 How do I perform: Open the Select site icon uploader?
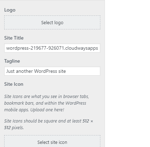[x=52, y=141]
